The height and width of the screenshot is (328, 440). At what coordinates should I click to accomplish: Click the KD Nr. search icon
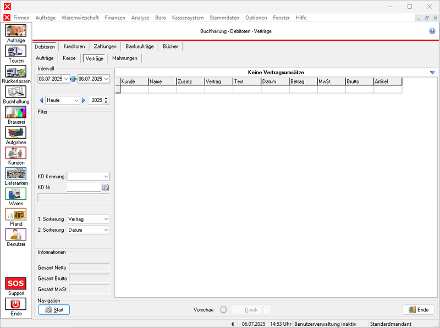pos(106,188)
